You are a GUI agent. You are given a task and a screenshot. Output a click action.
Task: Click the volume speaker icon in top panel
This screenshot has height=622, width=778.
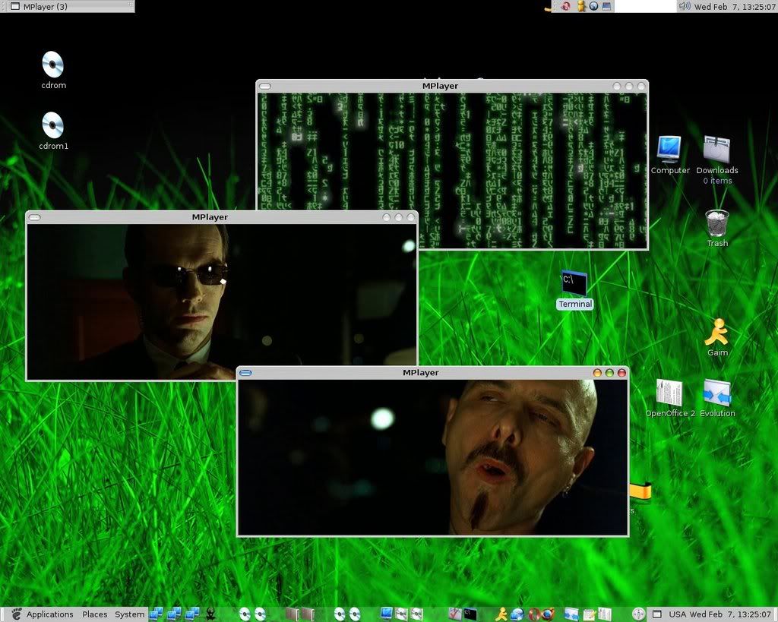click(685, 6)
